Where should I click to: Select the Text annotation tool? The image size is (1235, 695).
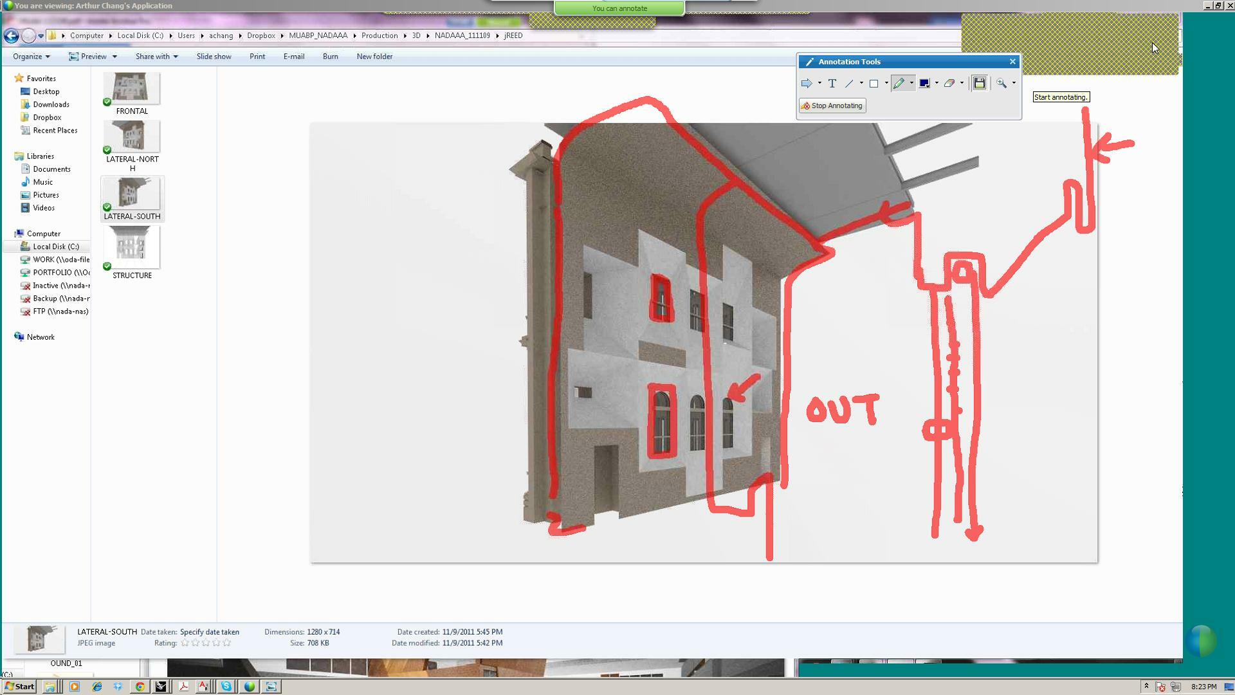(x=832, y=83)
